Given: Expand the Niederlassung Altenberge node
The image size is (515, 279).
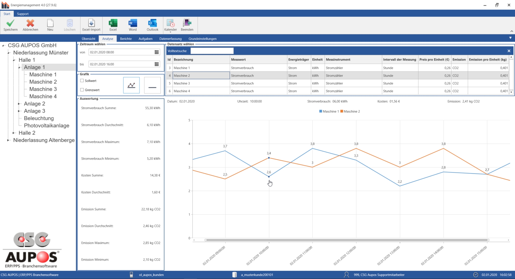Looking at the screenshot, I should (x=9, y=140).
